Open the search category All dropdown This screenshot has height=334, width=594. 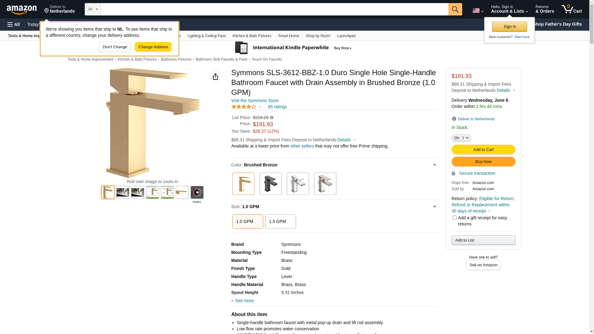pos(93,9)
